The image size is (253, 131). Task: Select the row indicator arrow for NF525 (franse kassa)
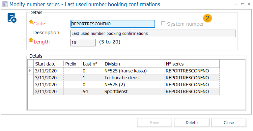pyautogui.click(x=30, y=70)
